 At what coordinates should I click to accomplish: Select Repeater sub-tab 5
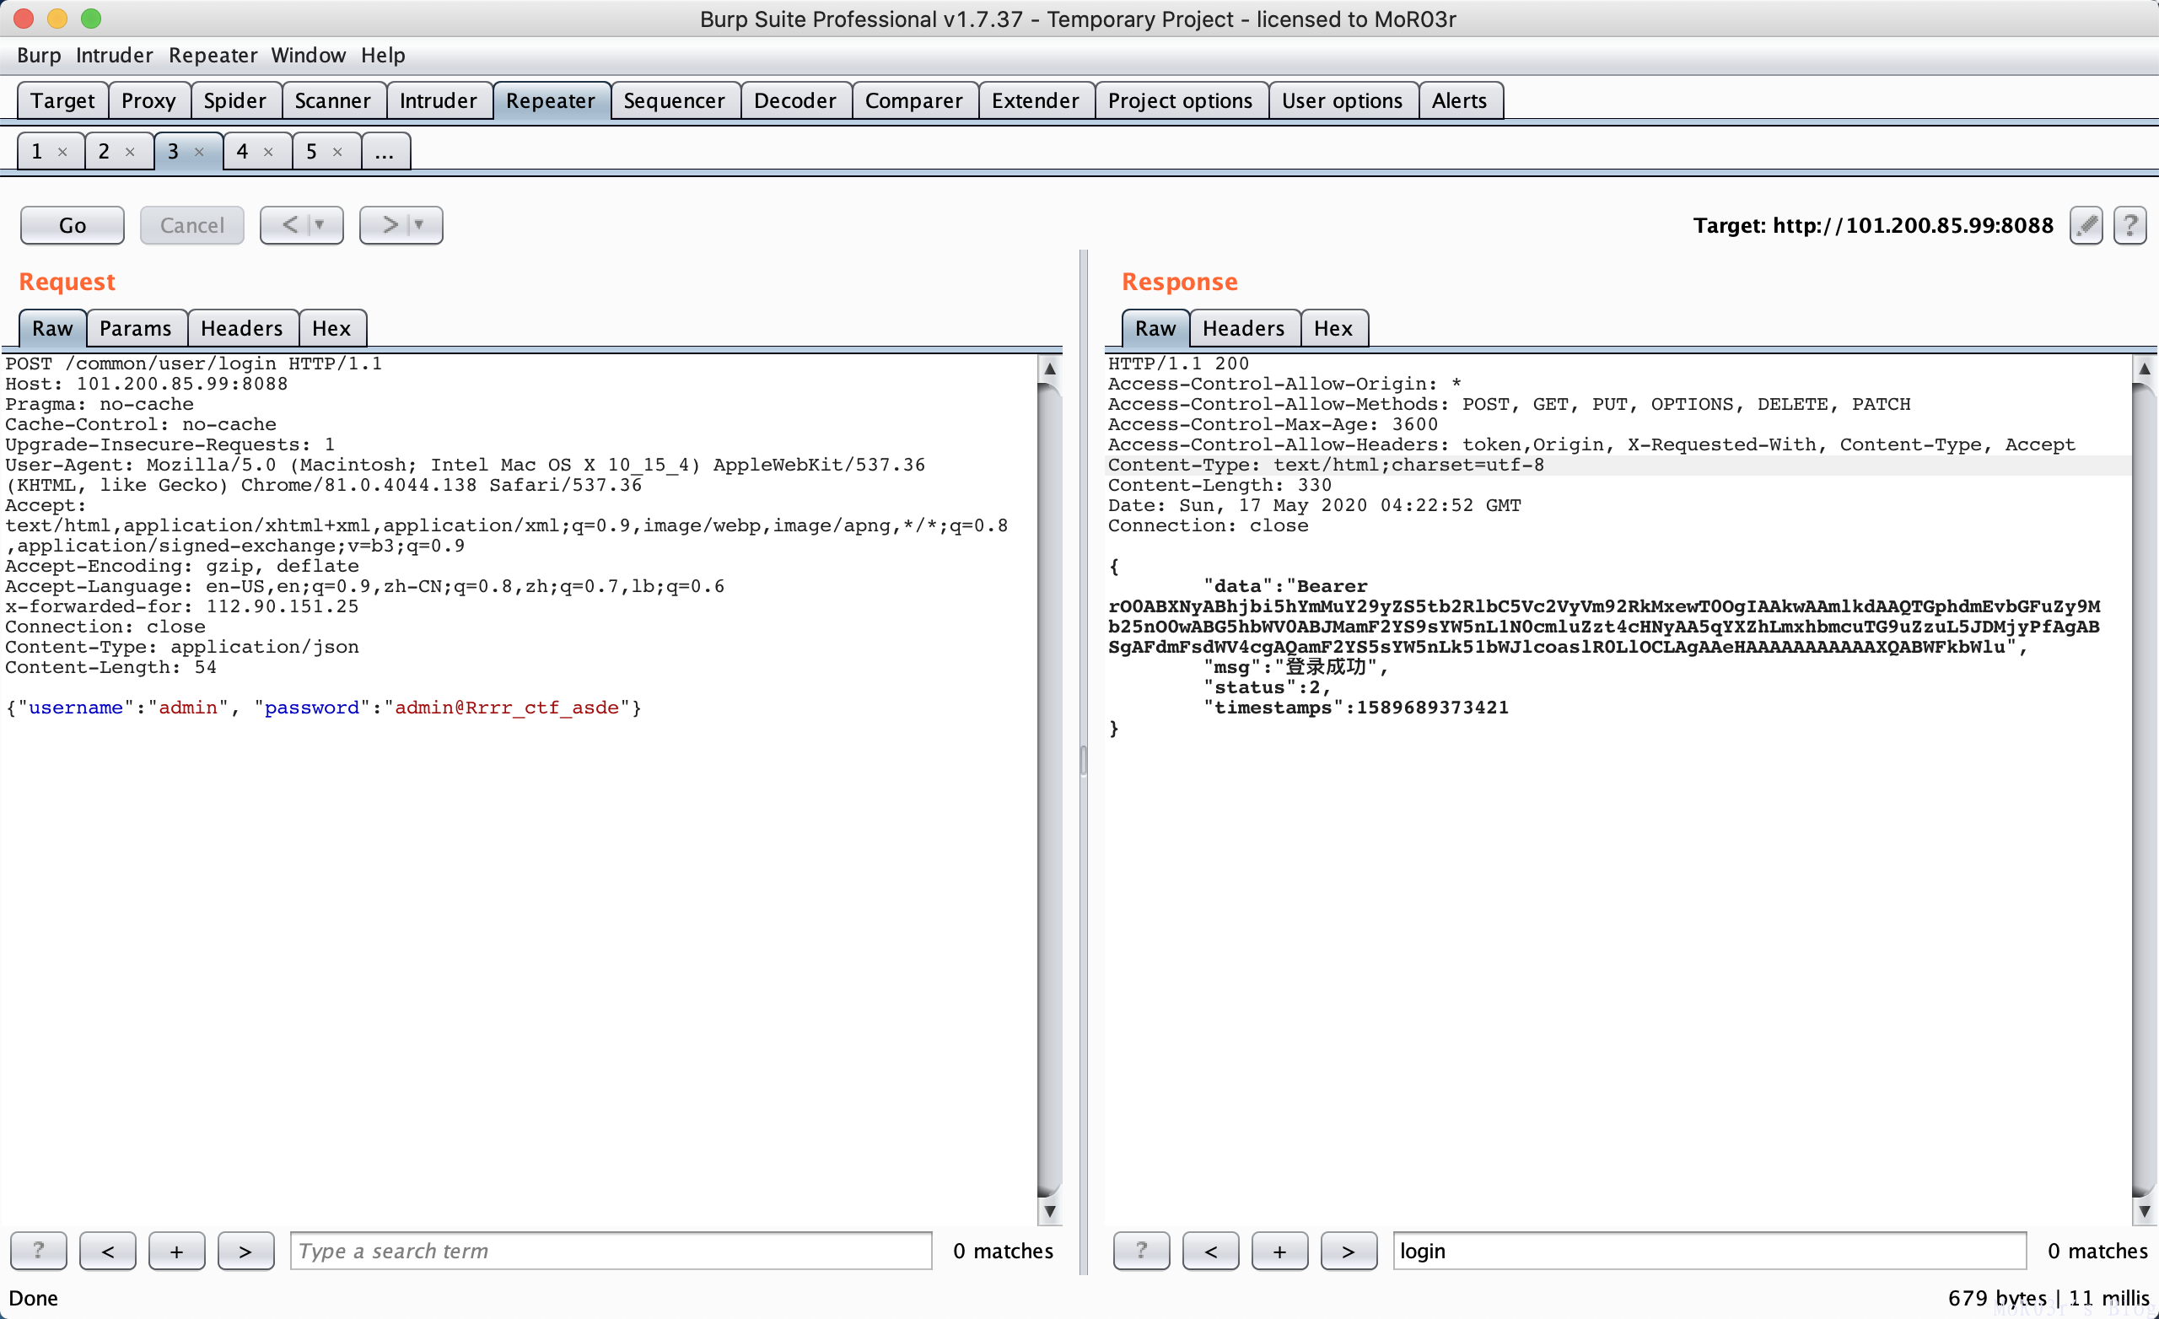coord(312,152)
